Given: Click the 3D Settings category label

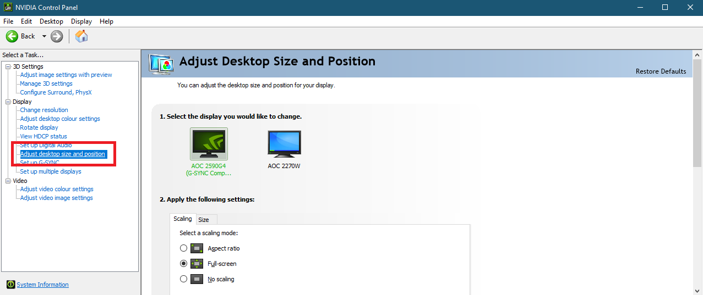Looking at the screenshot, I should click(28, 66).
